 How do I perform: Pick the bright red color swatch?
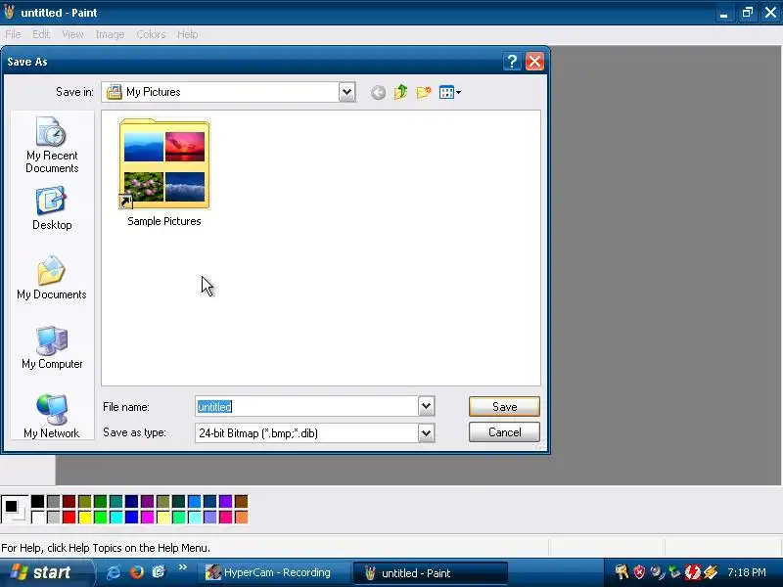coord(69,517)
